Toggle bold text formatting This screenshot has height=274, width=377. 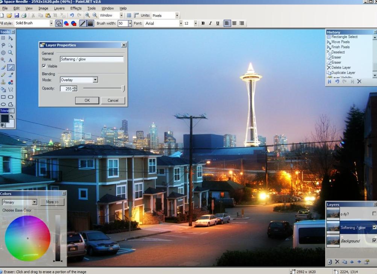[203, 23]
